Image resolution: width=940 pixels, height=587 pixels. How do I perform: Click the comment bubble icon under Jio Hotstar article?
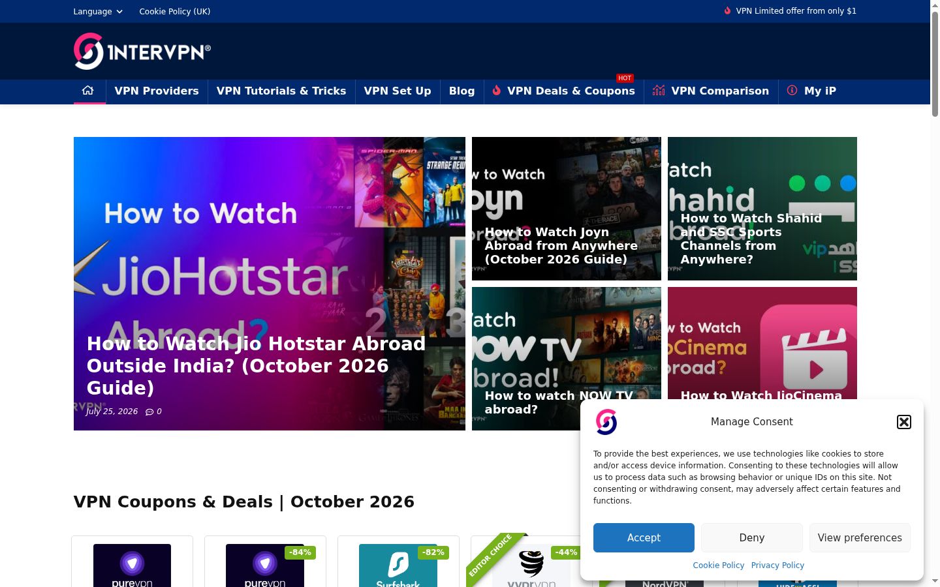(x=149, y=412)
